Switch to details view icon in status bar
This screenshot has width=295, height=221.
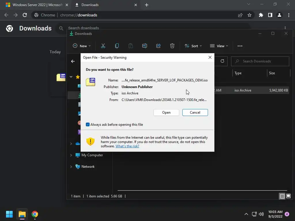(x=282, y=196)
